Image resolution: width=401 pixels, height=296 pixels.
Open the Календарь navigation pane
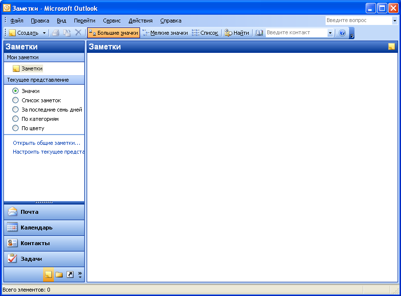pyautogui.click(x=44, y=228)
